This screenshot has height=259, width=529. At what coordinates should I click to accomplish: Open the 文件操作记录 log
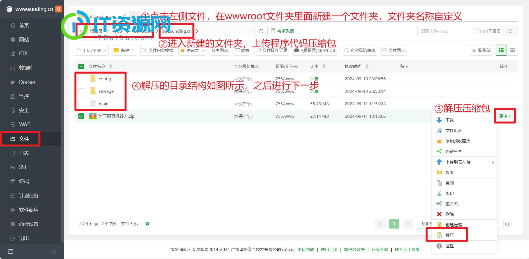click(x=272, y=50)
